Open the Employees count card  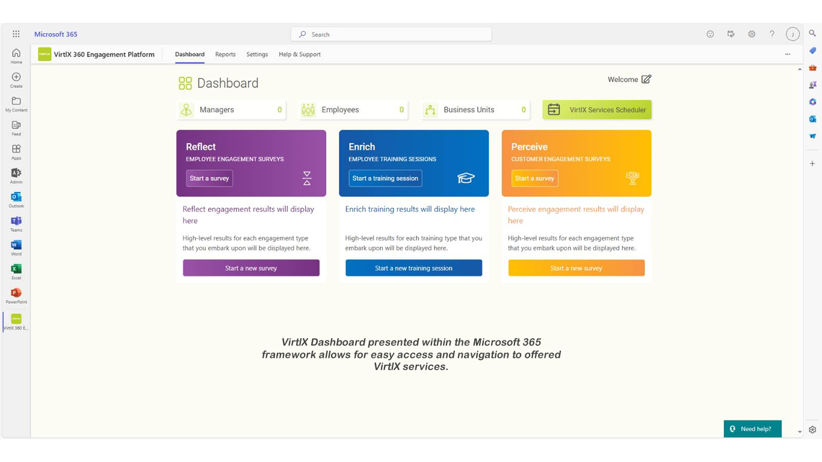point(353,110)
